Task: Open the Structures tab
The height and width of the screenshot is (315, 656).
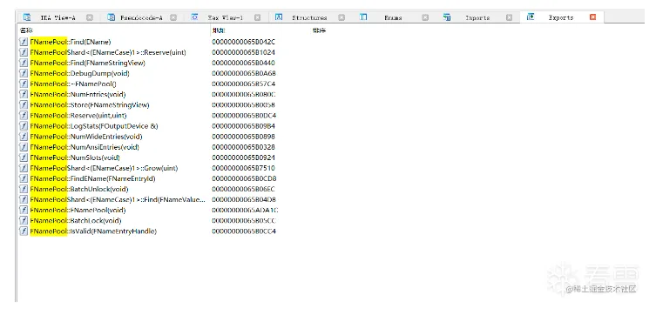Action: (x=309, y=17)
